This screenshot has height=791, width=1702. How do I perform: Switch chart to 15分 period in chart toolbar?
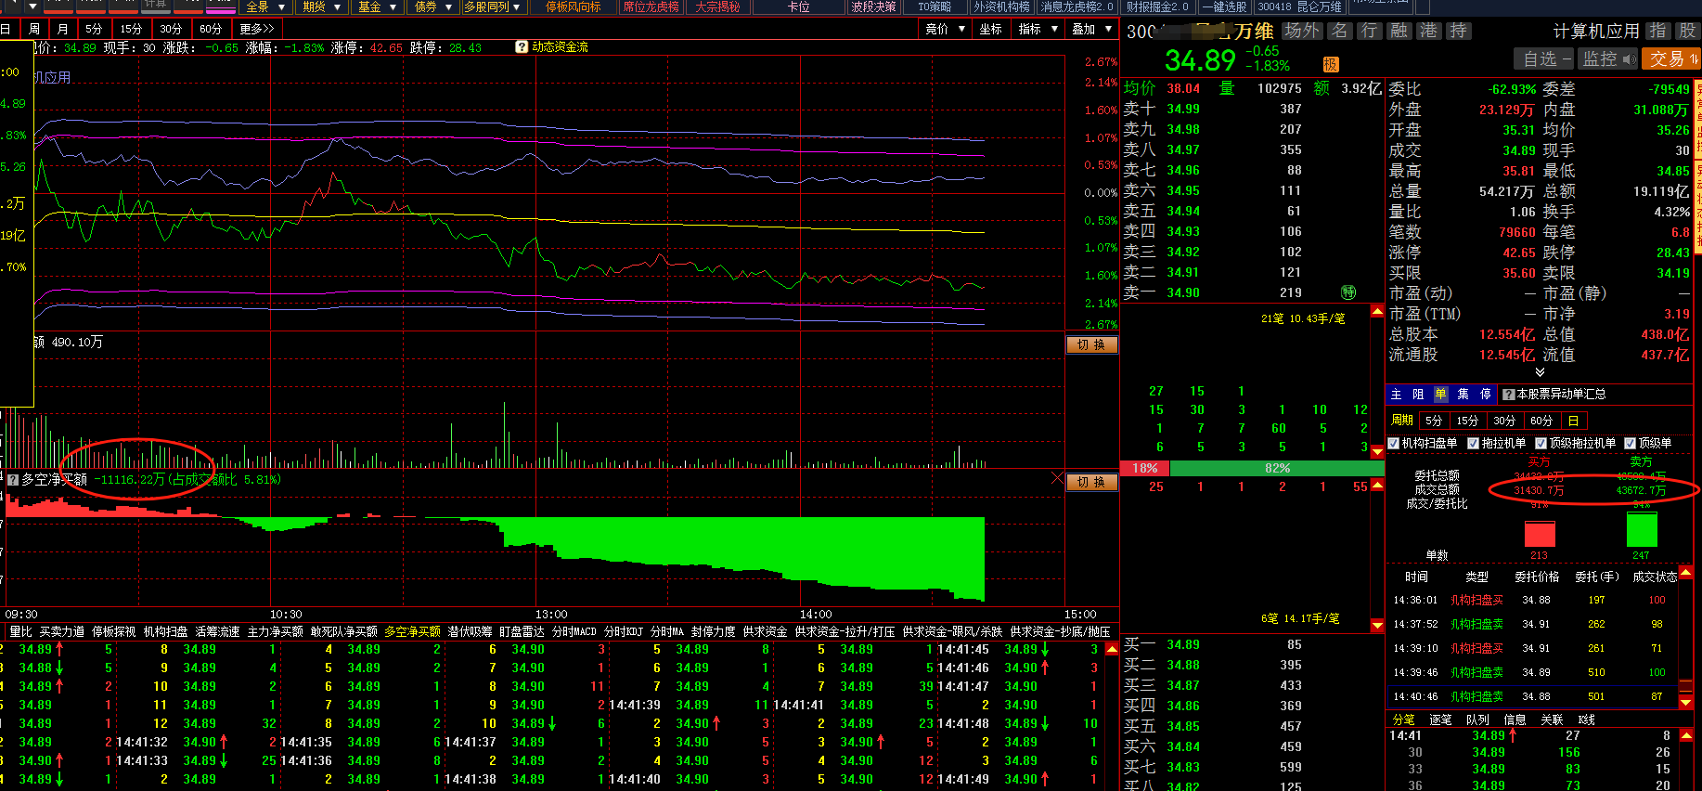[x=131, y=29]
